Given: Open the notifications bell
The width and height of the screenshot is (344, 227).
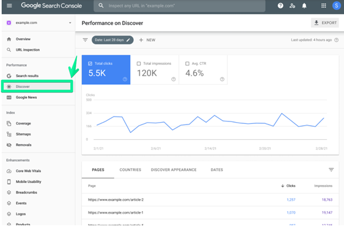Looking at the screenshot, I should 304,5.
